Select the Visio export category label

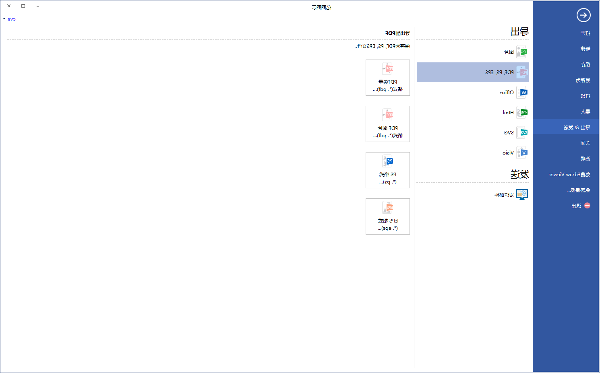pyautogui.click(x=508, y=152)
